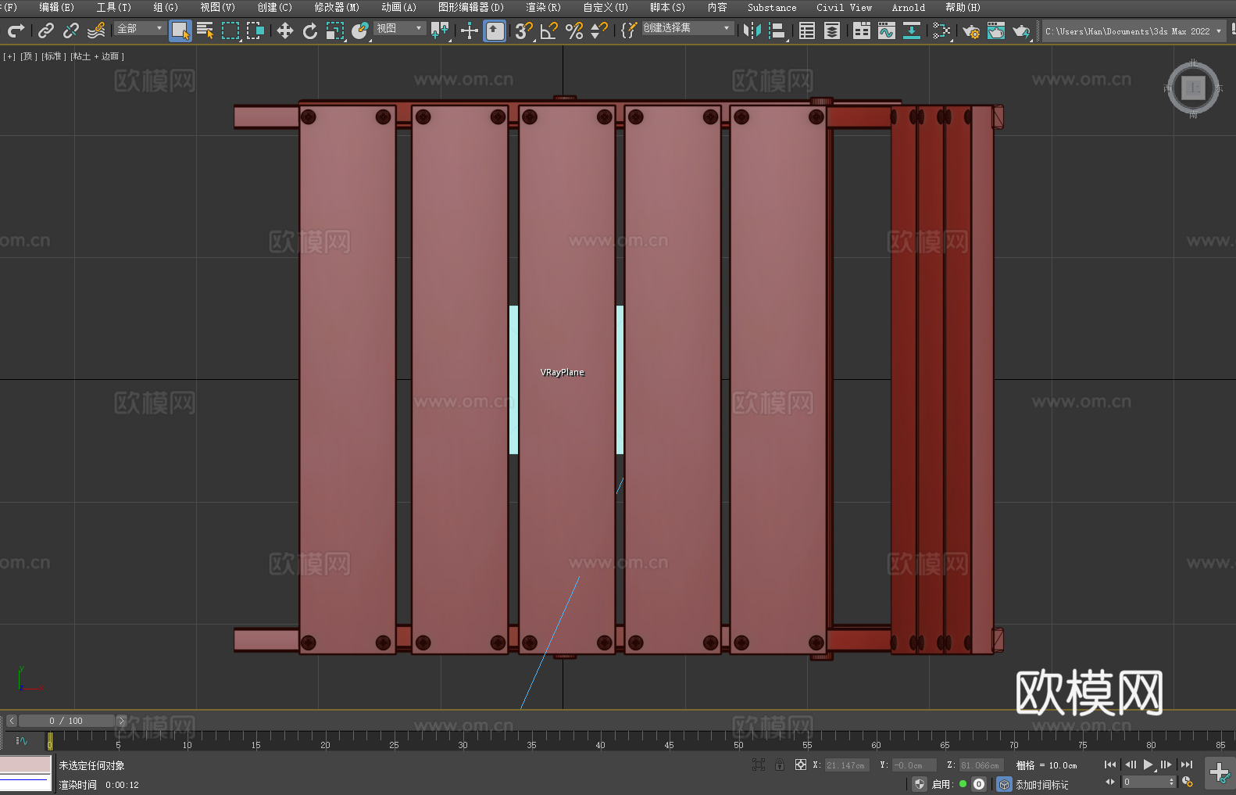Click the Redo arrow icon
This screenshot has width=1236, height=795.
16,30
